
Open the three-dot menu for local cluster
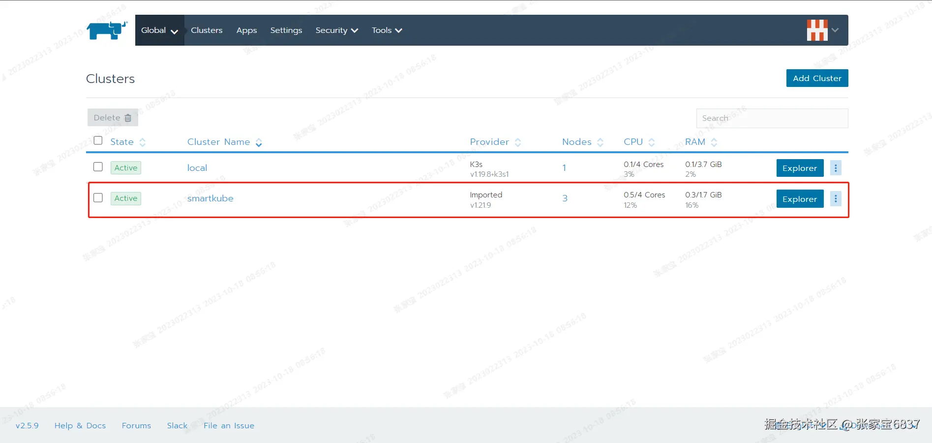pos(836,168)
